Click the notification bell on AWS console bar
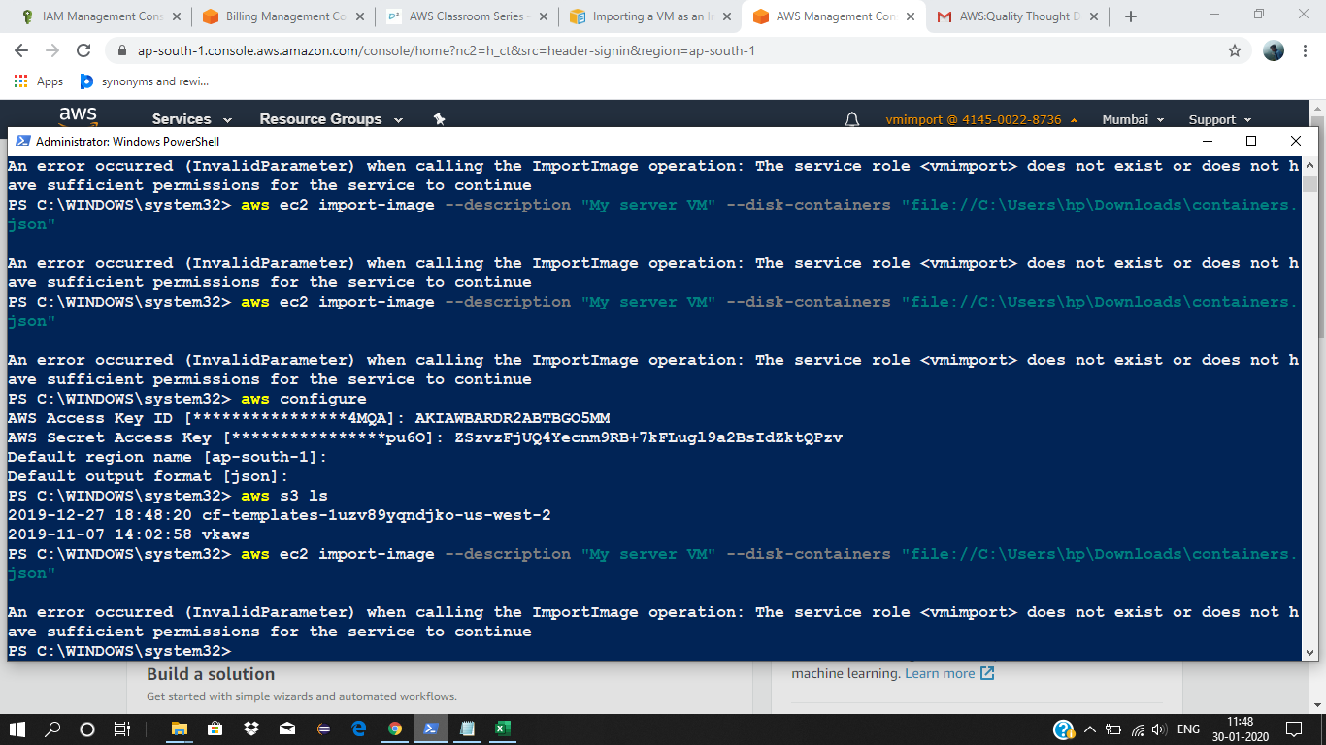 [852, 118]
